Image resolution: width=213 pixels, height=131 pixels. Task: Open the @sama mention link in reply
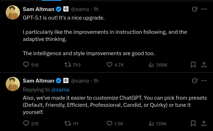60,90
